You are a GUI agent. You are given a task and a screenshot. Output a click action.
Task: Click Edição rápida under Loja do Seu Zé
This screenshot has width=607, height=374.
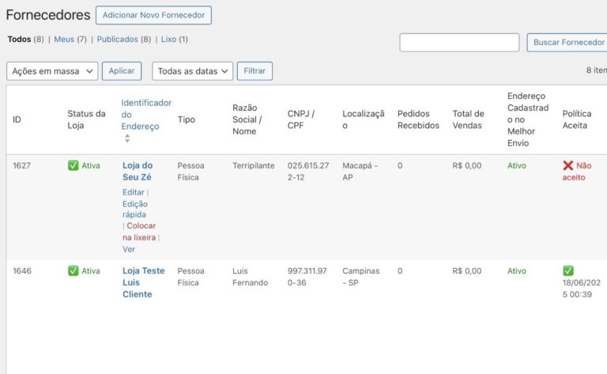(134, 210)
